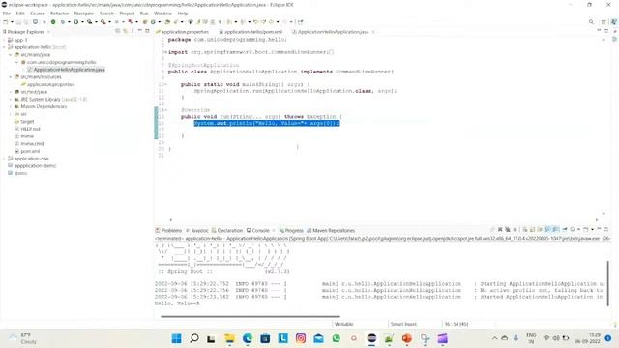The height and width of the screenshot is (348, 619).
Task: Select the demo project
Action: tap(17, 173)
